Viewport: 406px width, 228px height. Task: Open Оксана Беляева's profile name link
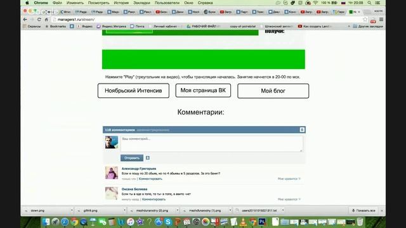pyautogui.click(x=134, y=189)
